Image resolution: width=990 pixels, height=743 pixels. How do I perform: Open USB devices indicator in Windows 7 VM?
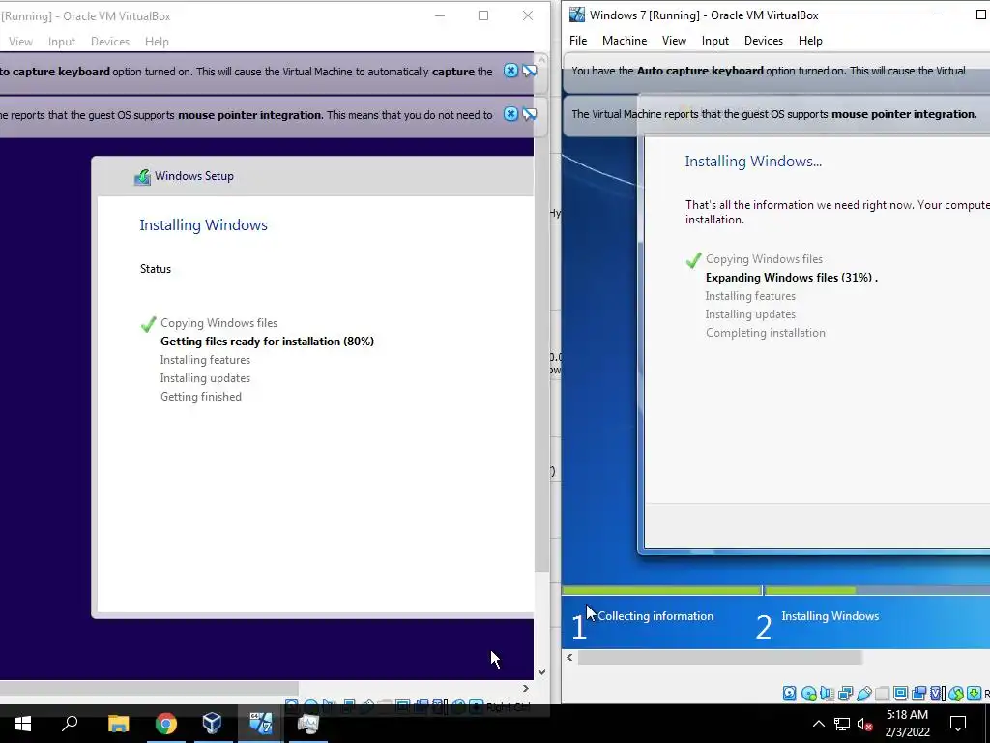click(864, 694)
